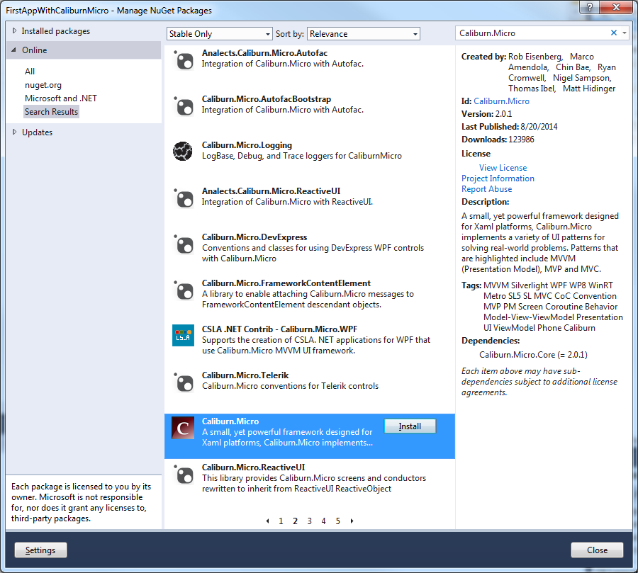The image size is (638, 573).
Task: Select Caliburn.Micro.FrameworkContentElement package title
Action: coord(286,283)
